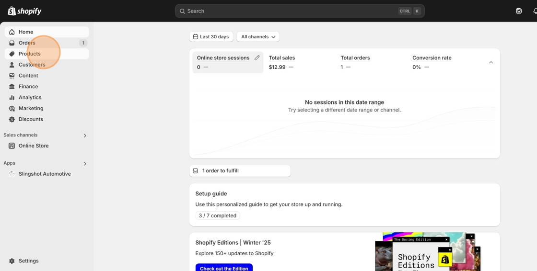Click the Slingshot Automotive app icon
The width and height of the screenshot is (537, 271).
point(12,174)
